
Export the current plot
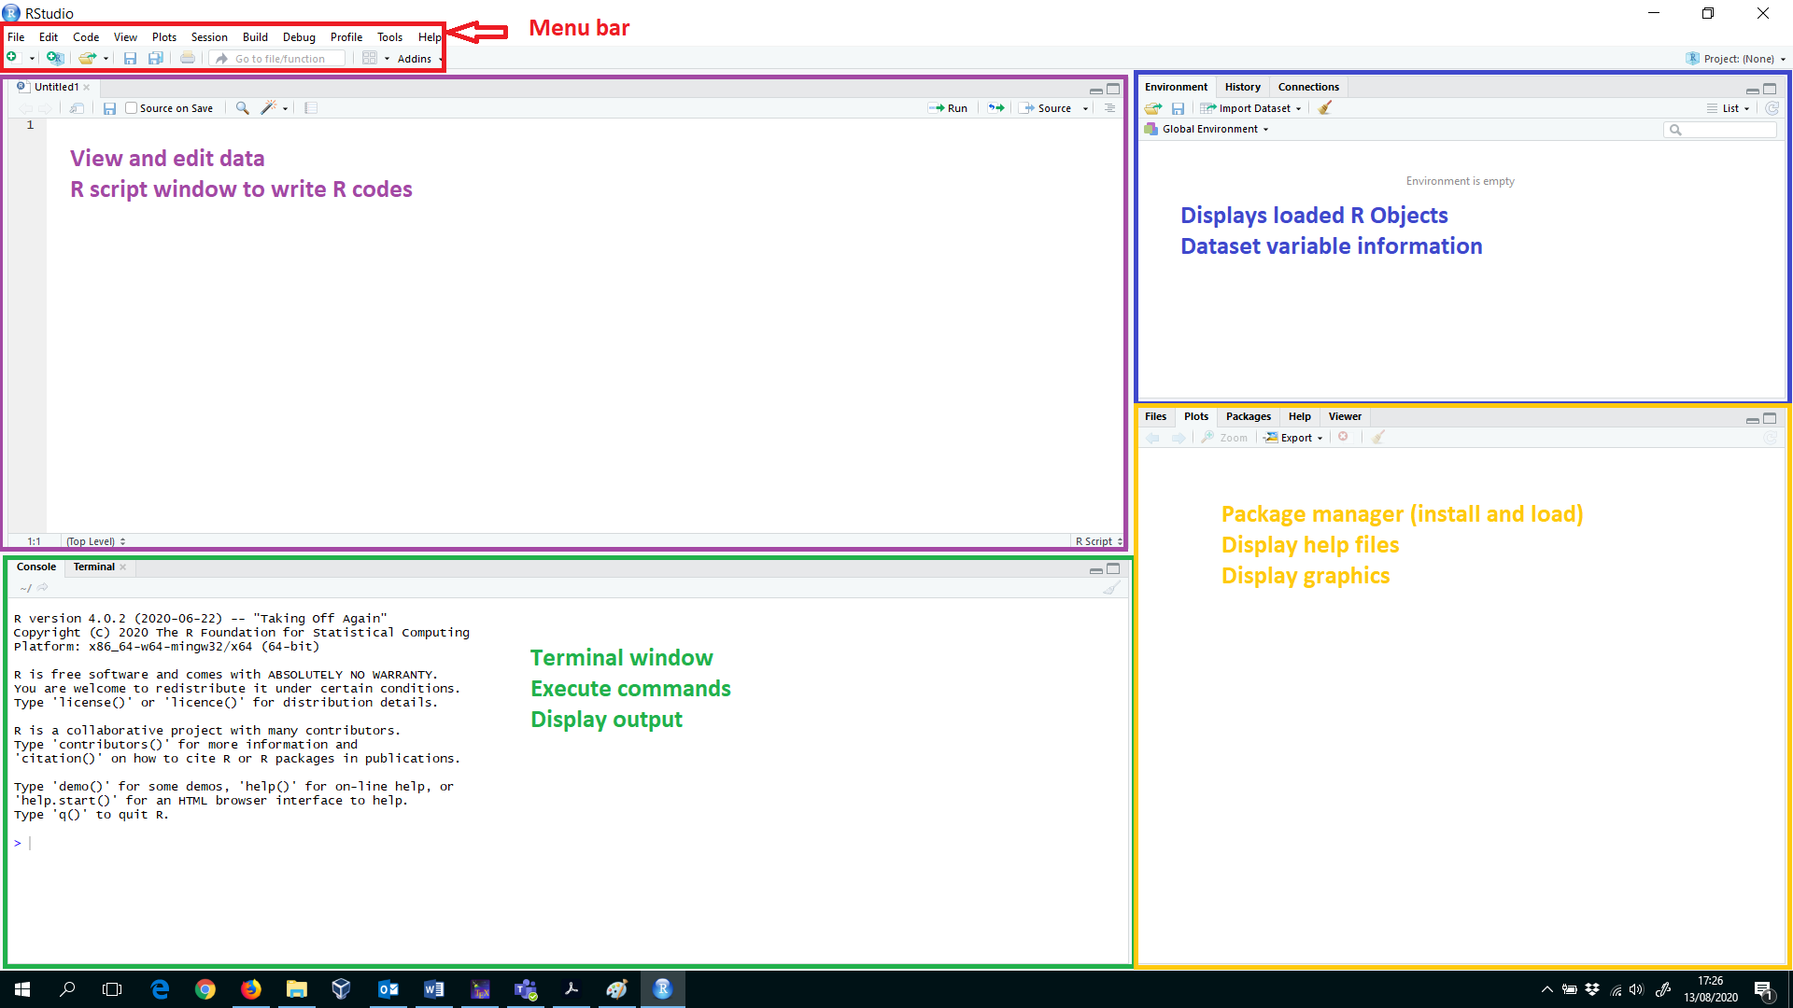[x=1292, y=437]
